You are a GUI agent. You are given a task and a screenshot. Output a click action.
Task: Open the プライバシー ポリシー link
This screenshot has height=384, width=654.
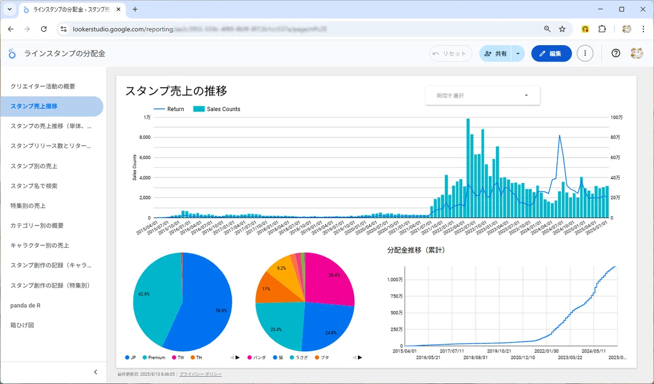pos(201,375)
